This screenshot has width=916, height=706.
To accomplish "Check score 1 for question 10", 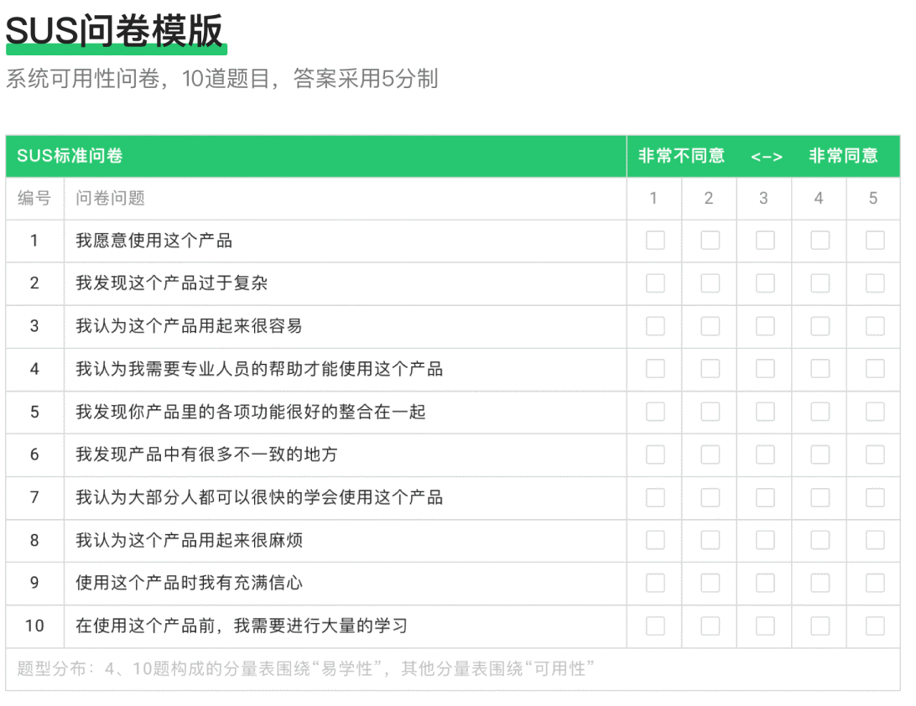I will 655,626.
